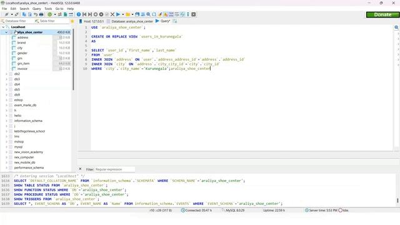
Task: Click the Server time status entry
Action: click(321, 211)
